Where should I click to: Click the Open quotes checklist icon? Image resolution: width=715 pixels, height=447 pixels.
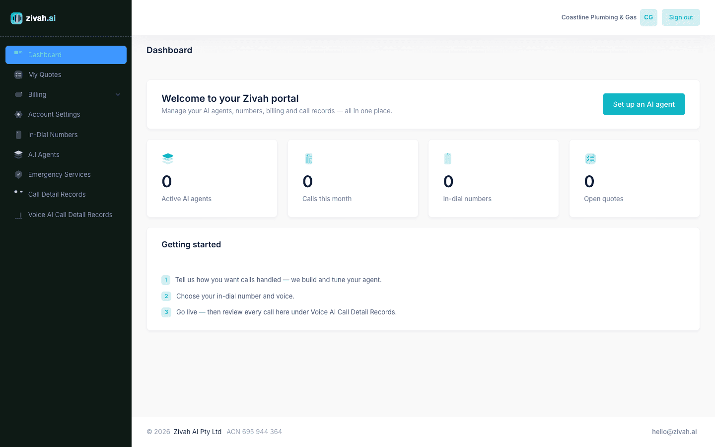point(590,158)
